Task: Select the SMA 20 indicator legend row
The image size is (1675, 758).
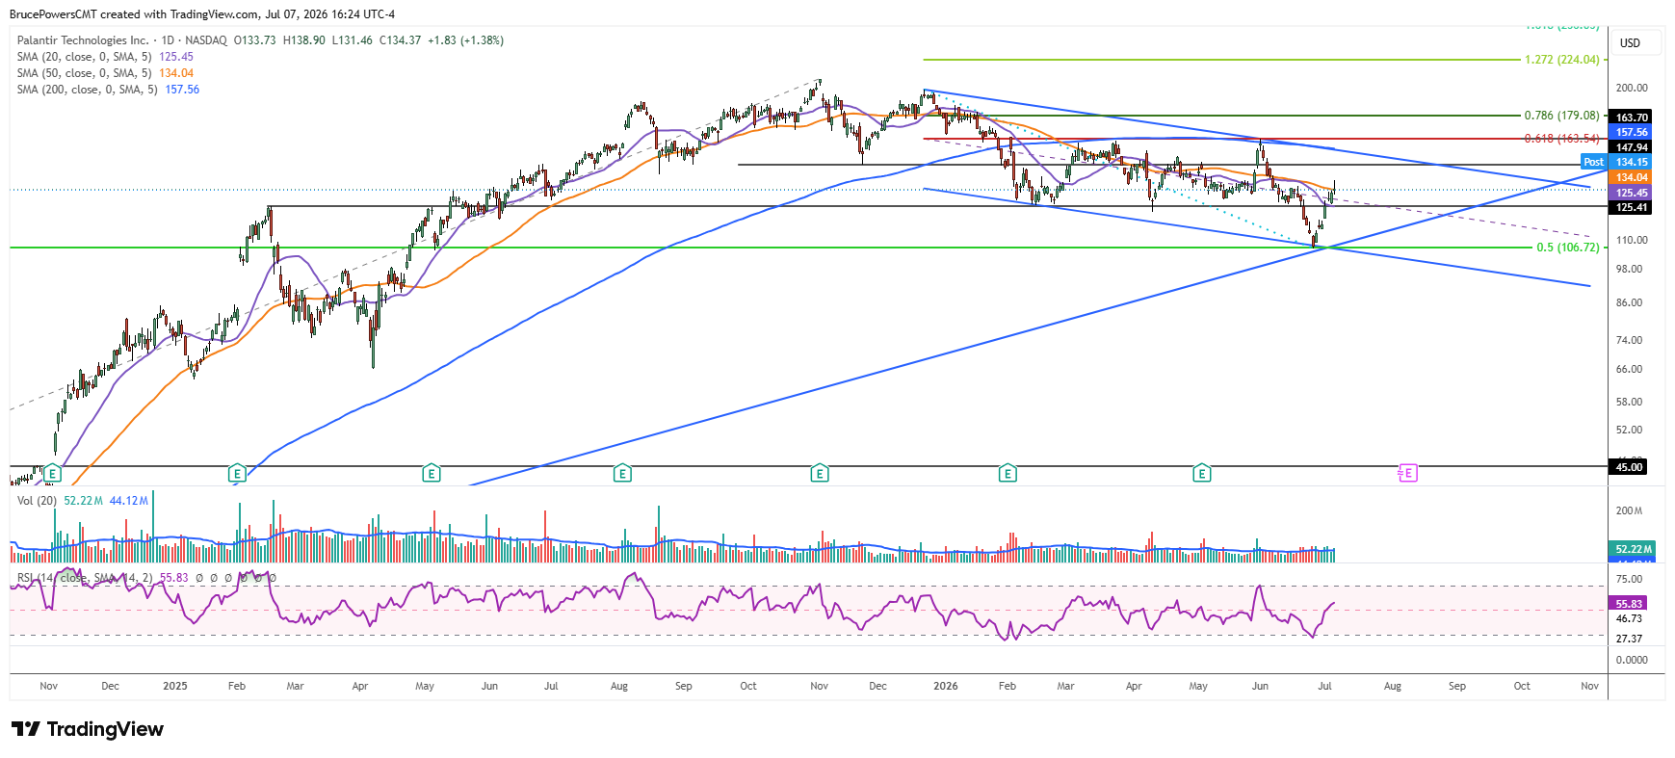Action: [105, 57]
